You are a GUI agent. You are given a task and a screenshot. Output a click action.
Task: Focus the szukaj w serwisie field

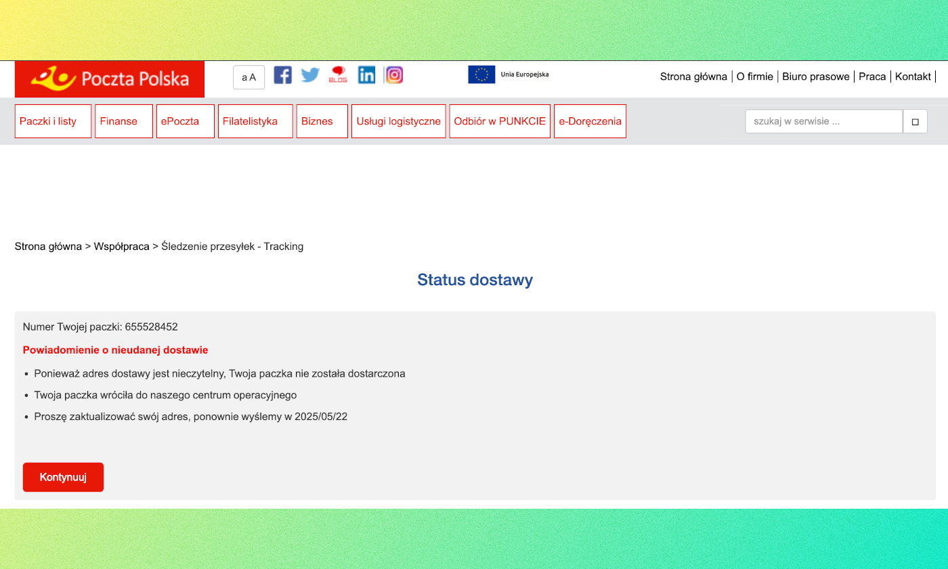tap(823, 122)
